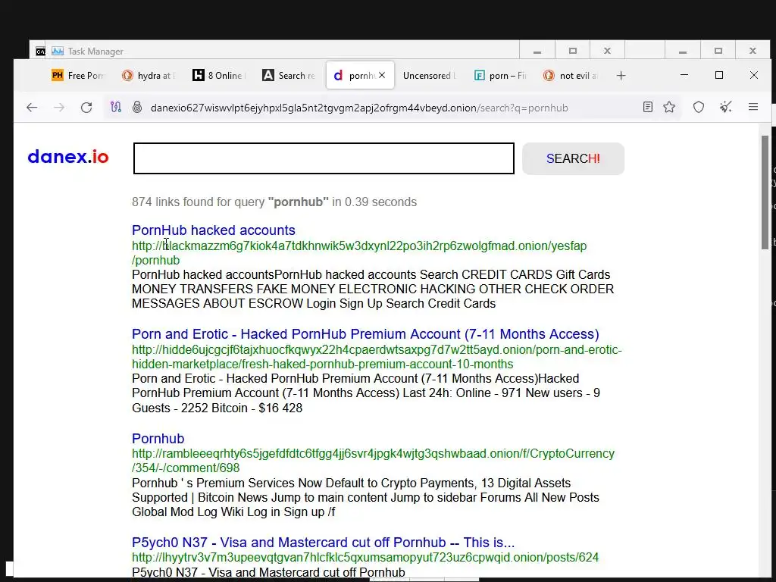776x582 pixels.
Task: Open the lhyytrv3v7m onion posts/624 URL
Action: point(365,557)
